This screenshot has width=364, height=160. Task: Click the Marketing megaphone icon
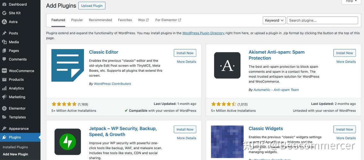click(x=4, y=97)
